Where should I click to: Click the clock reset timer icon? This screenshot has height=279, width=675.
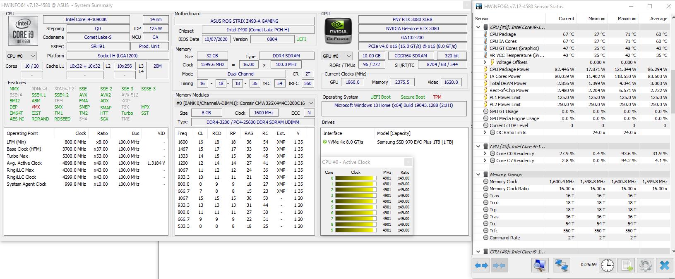point(607,265)
